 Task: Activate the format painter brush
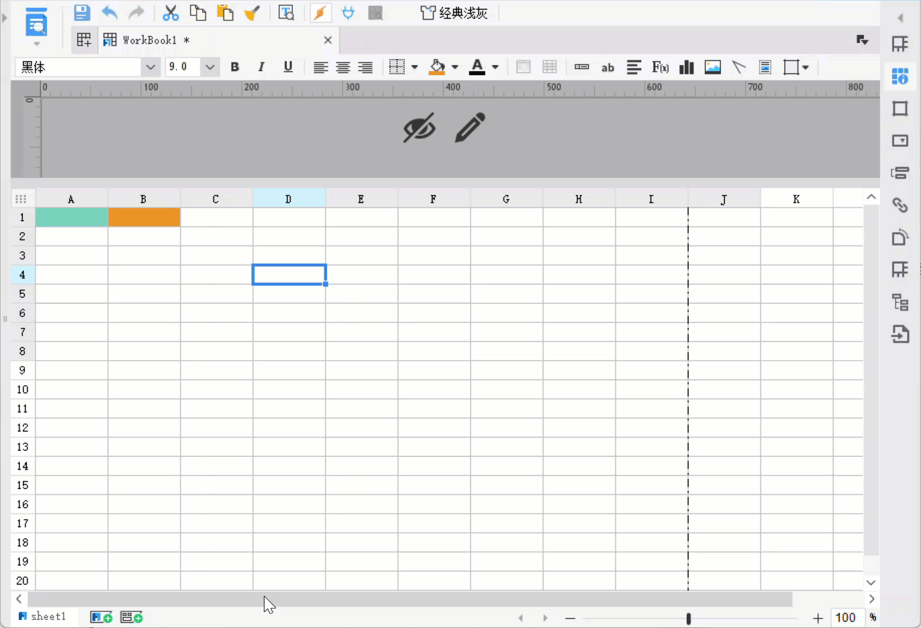coord(252,13)
